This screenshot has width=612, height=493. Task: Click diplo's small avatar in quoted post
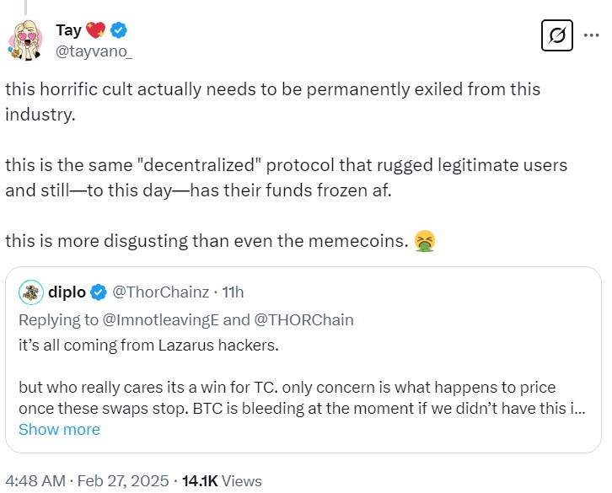tap(31, 292)
